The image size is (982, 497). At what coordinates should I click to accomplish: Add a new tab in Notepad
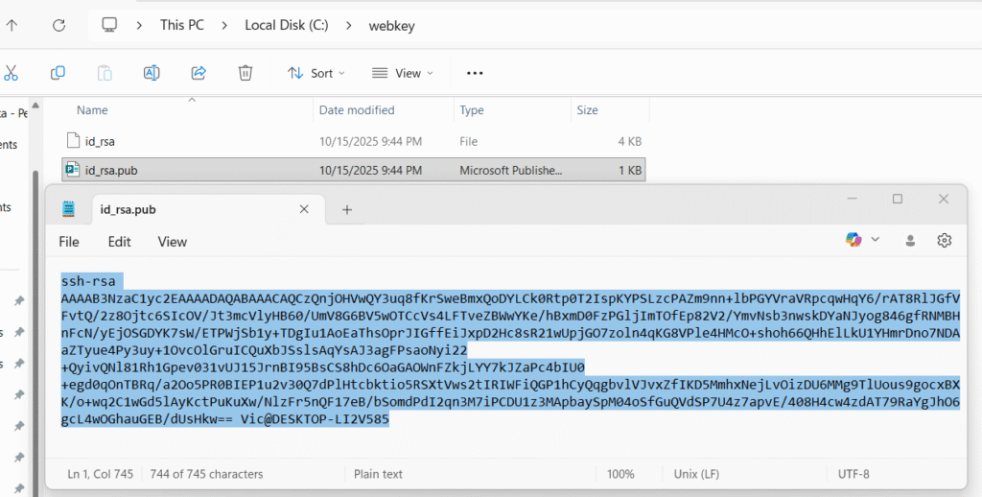tap(347, 209)
